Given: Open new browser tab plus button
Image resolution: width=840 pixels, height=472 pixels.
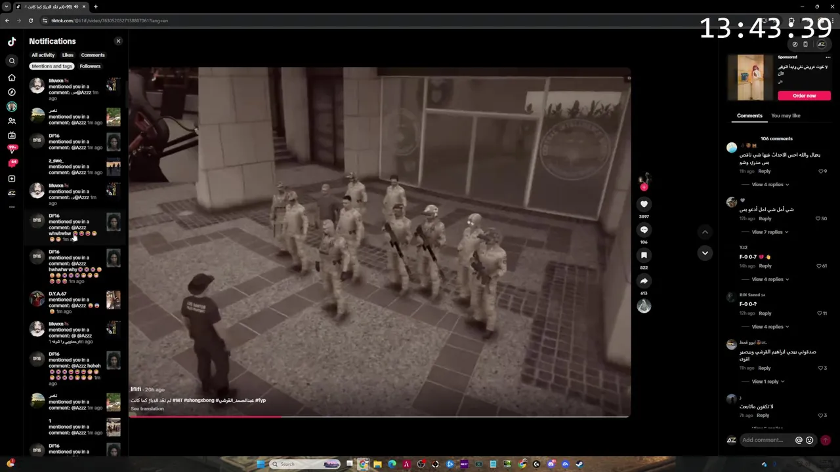Looking at the screenshot, I should coord(96,7).
